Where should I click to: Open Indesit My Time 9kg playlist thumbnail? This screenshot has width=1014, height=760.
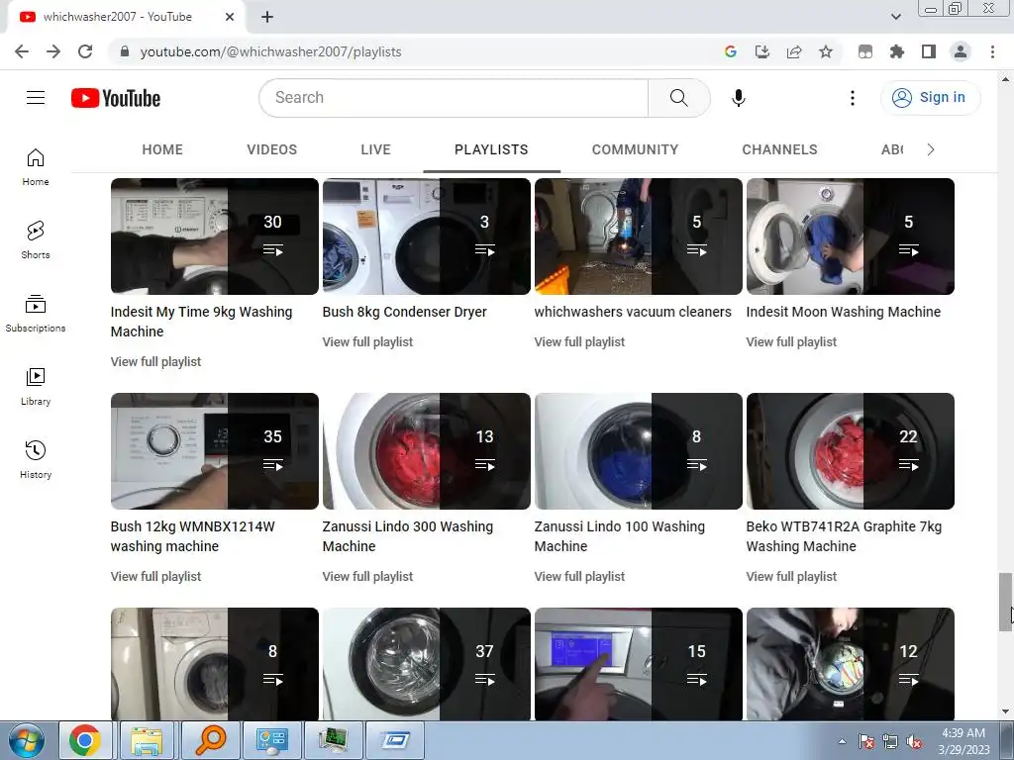[x=215, y=237]
